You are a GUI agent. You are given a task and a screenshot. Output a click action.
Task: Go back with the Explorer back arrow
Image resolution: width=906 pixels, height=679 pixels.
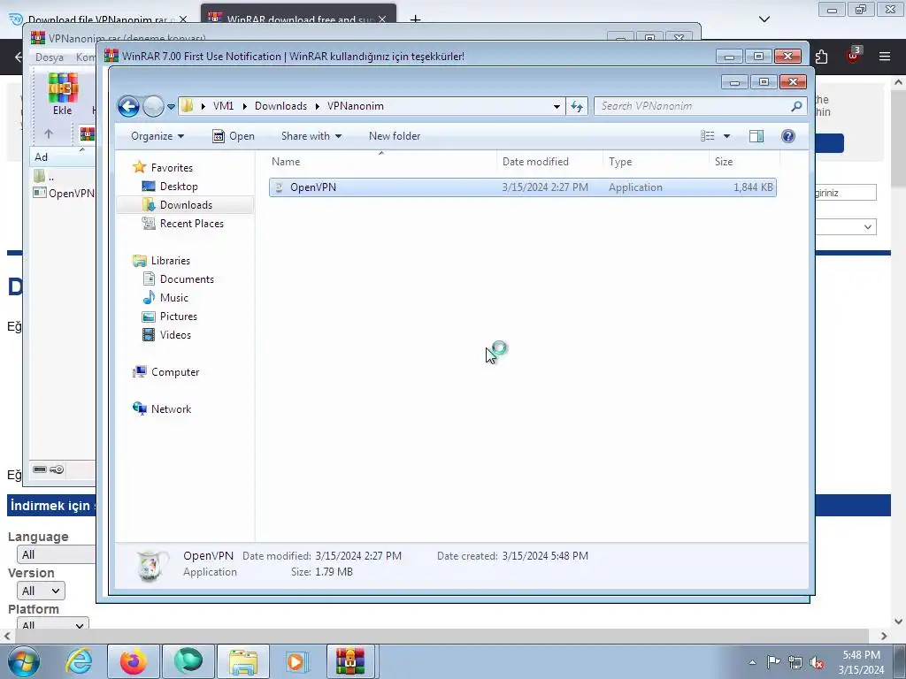pyautogui.click(x=128, y=106)
